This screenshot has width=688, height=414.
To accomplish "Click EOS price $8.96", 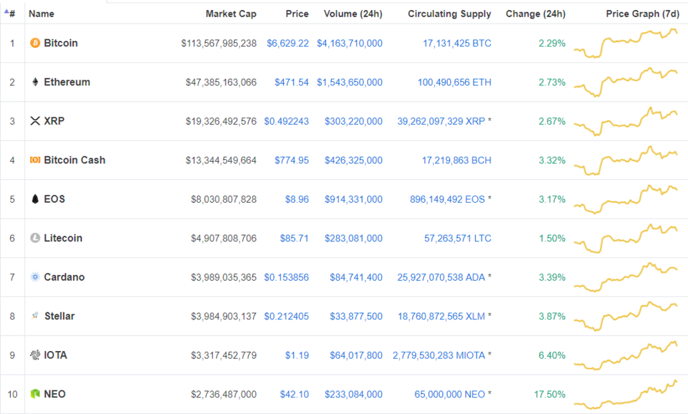I will pos(297,200).
